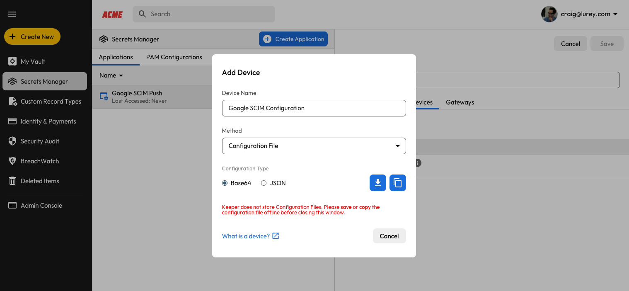Screen dimensions: 629x291
Task: Click the download configuration file icon
Action: coord(377,183)
